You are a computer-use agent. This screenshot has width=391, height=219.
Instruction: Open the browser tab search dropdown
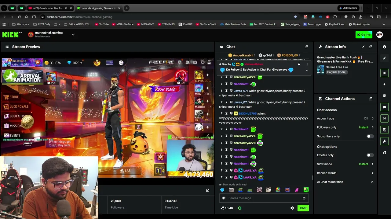pos(4,8)
